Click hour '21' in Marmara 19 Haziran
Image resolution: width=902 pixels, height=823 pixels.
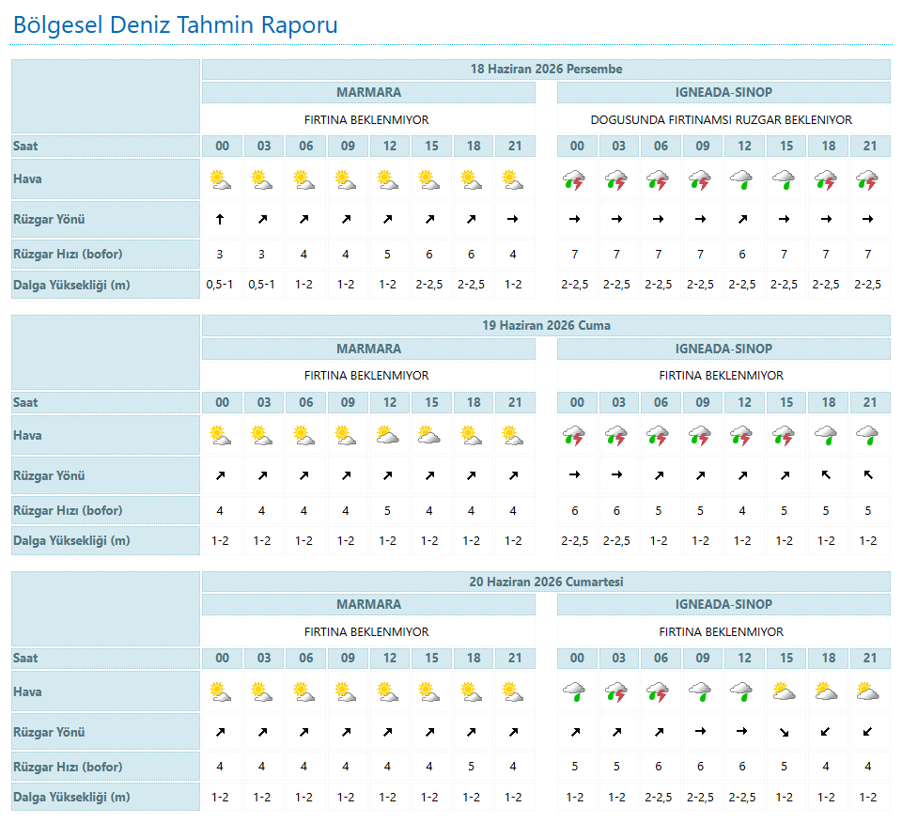pos(514,403)
